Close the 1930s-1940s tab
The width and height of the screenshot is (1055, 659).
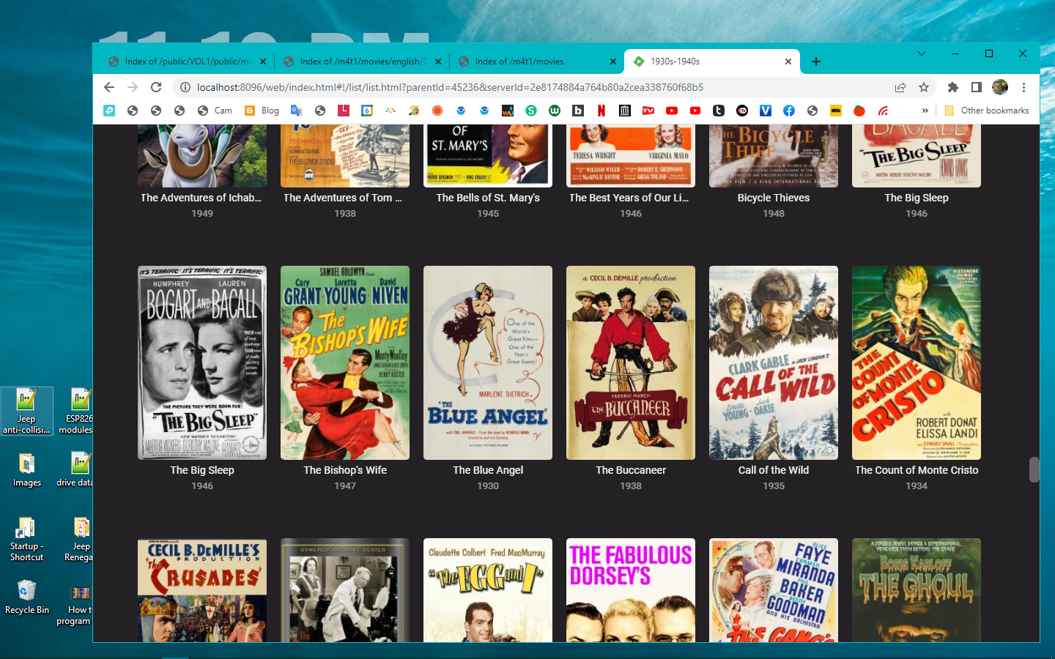[788, 62]
